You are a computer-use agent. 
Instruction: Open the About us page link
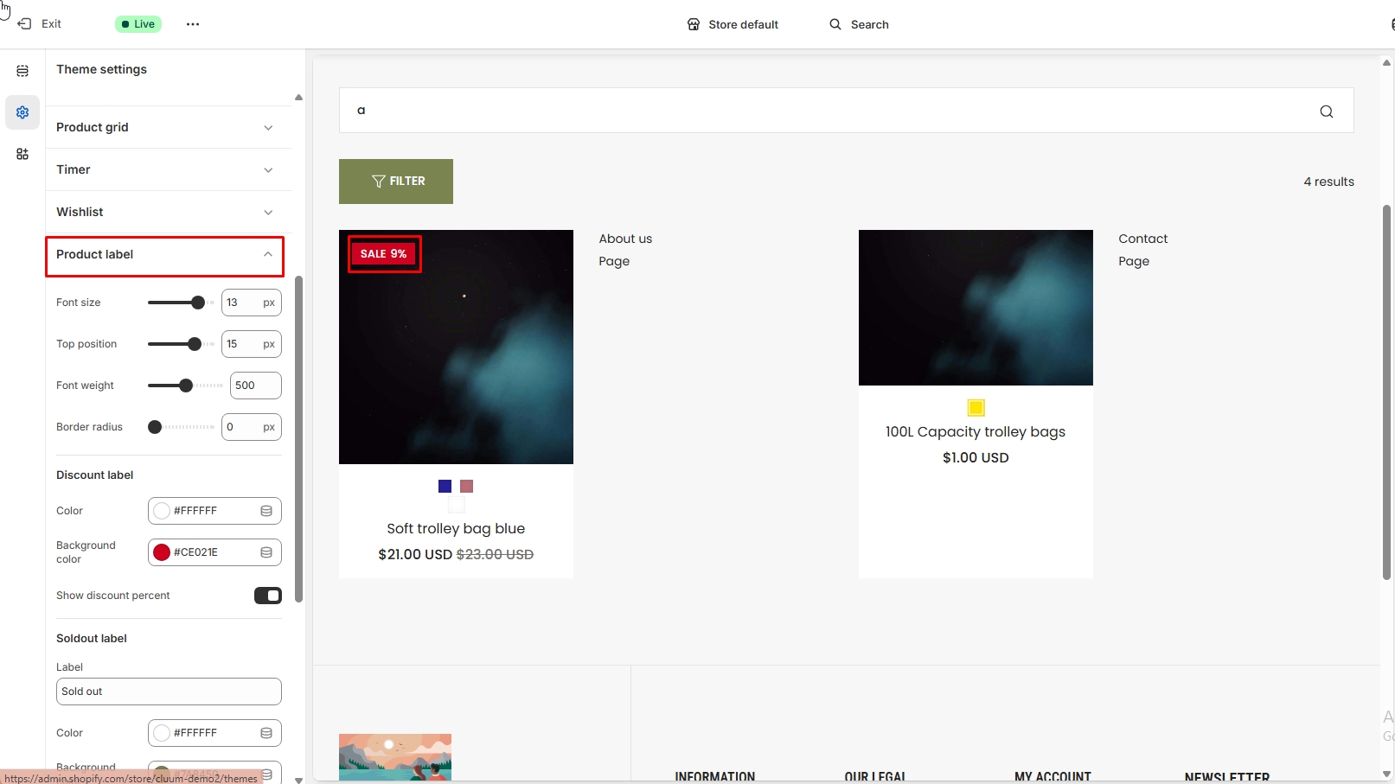[625, 239]
